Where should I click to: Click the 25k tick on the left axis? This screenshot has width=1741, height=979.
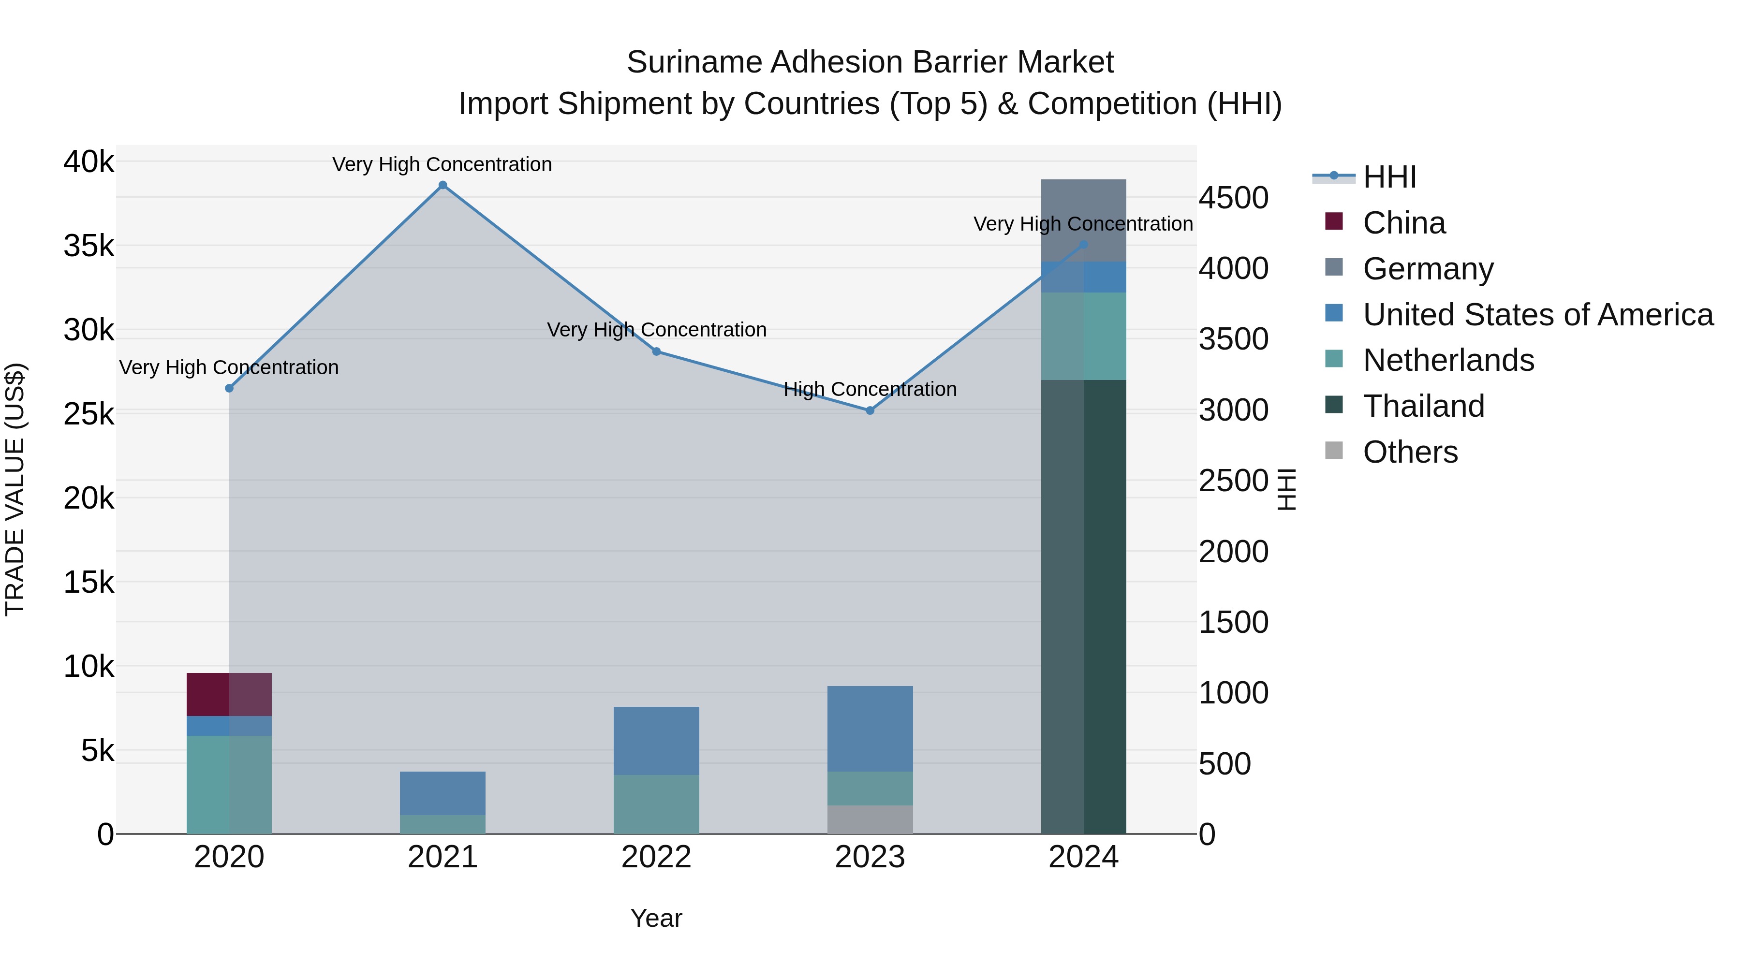click(x=89, y=414)
